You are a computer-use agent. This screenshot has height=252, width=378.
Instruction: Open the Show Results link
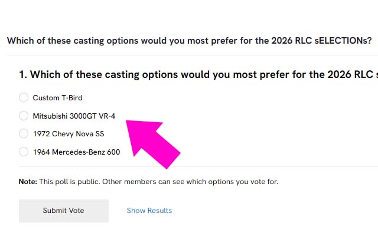tap(149, 211)
